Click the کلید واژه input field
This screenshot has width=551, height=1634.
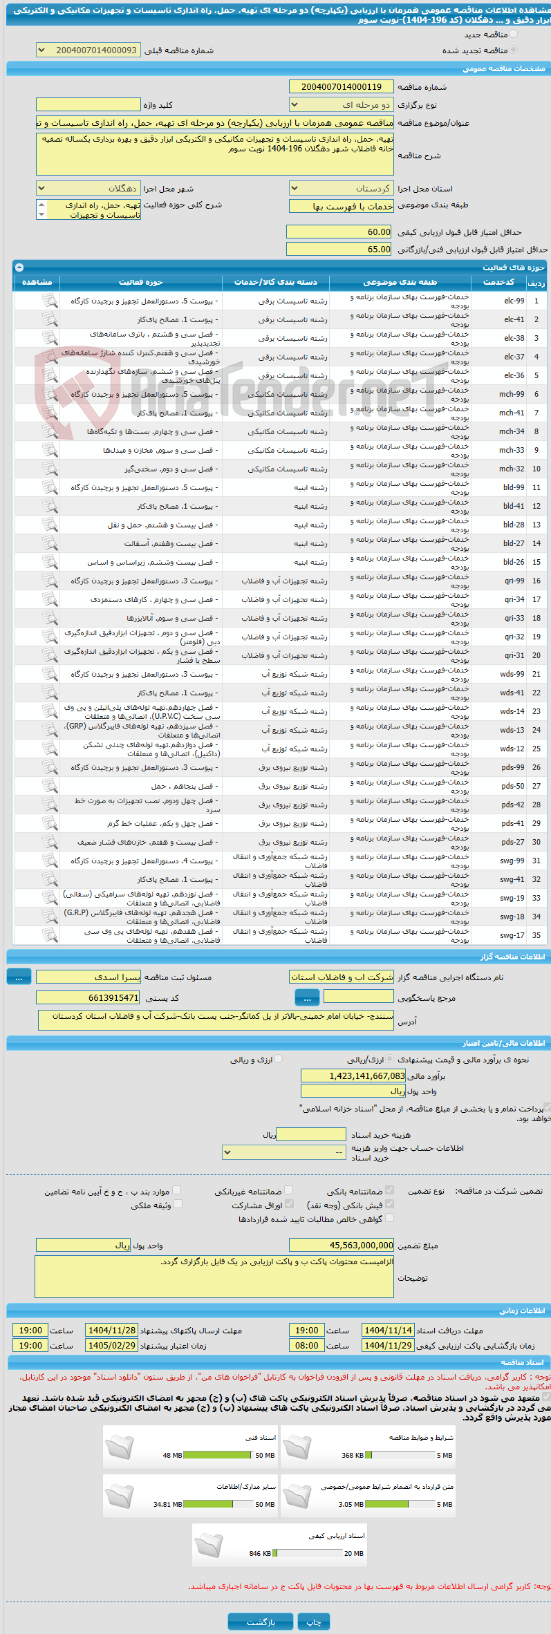click(88, 104)
